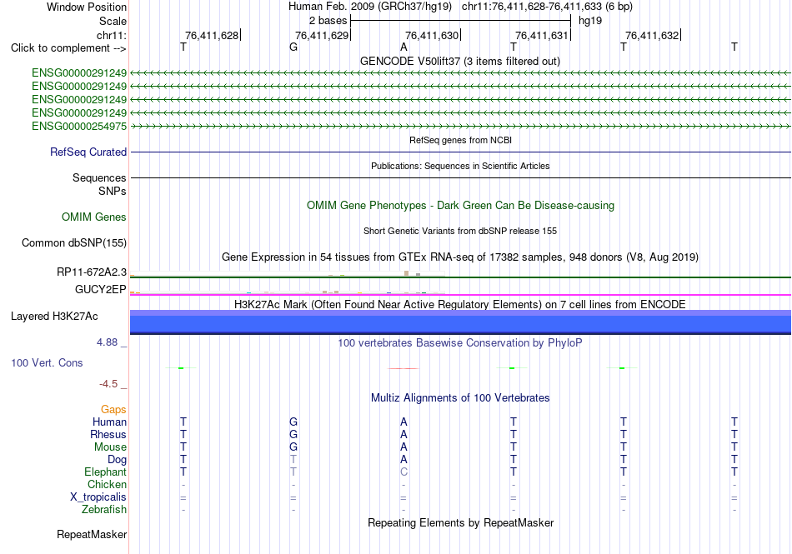Select the RP11-672A2.3 GTEx label
This screenshot has height=554, width=792.
point(92,272)
